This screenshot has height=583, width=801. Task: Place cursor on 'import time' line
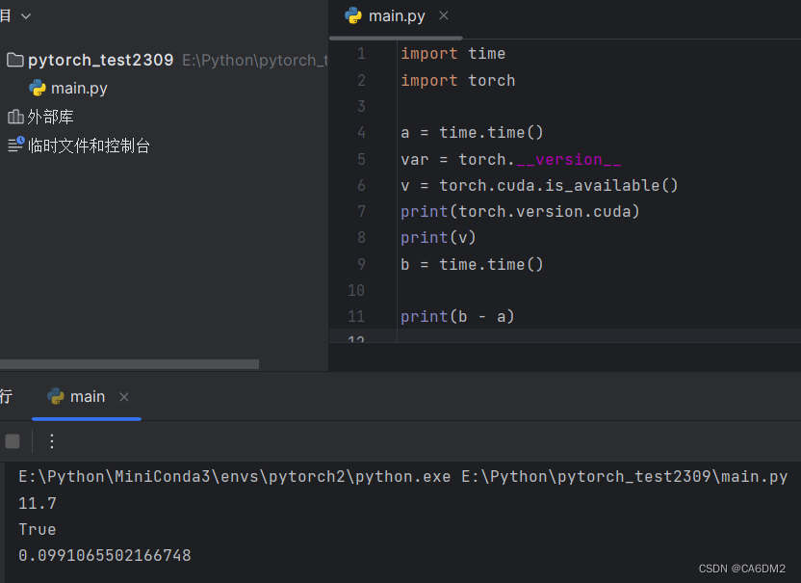(x=452, y=54)
